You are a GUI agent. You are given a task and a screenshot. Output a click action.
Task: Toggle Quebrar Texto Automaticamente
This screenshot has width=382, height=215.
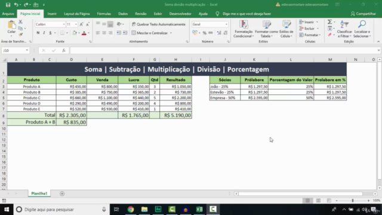tap(159, 24)
